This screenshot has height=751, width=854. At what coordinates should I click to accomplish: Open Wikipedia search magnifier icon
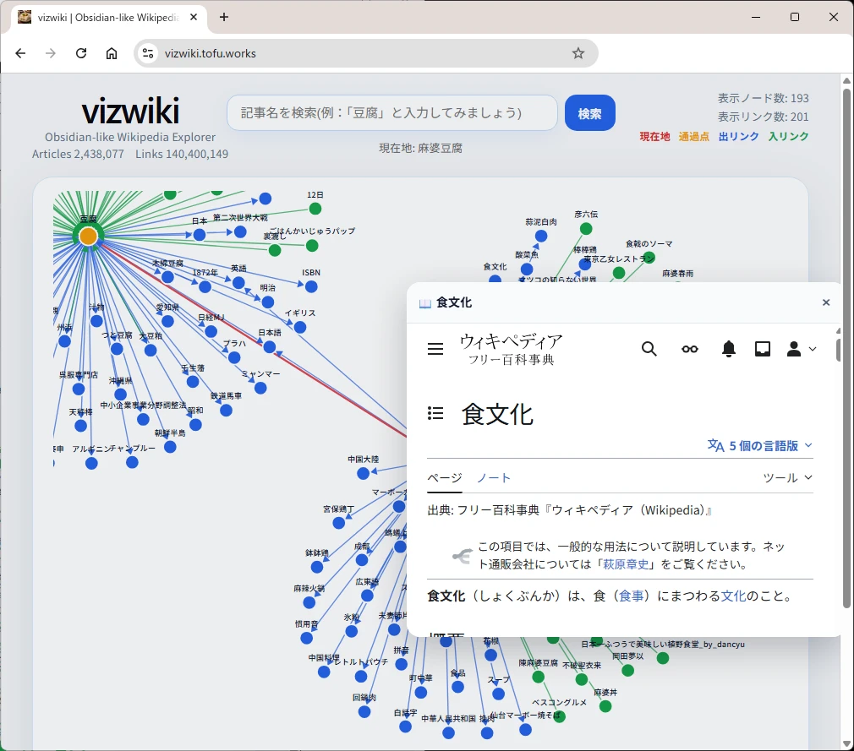649,349
